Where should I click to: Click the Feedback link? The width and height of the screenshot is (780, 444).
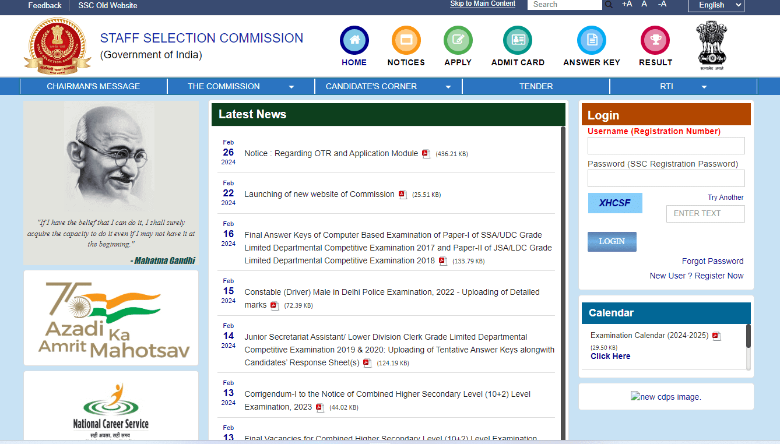45,5
